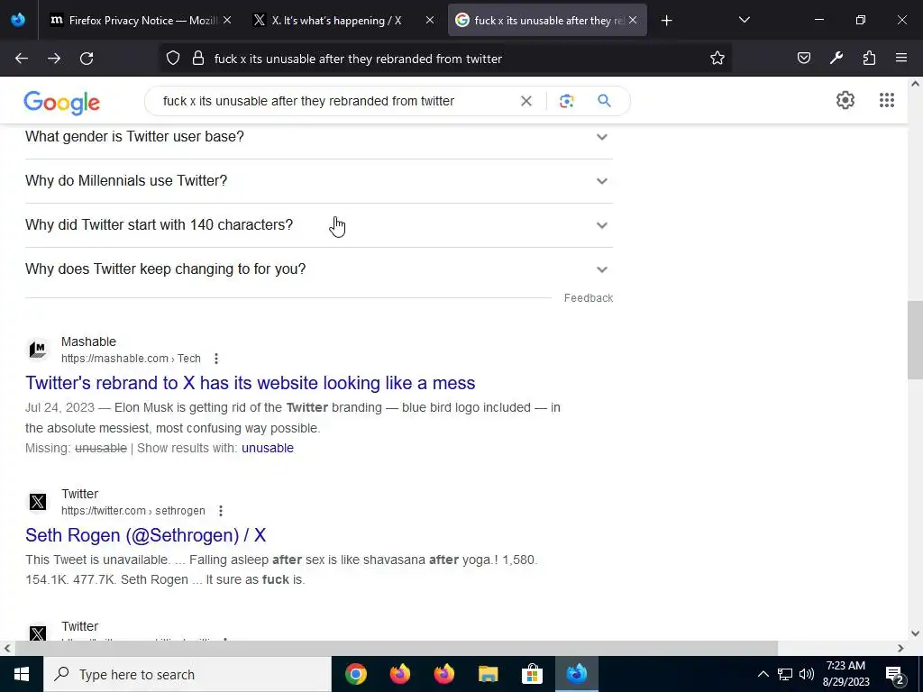
Task: Open the Windows Start menu
Action: [x=22, y=674]
